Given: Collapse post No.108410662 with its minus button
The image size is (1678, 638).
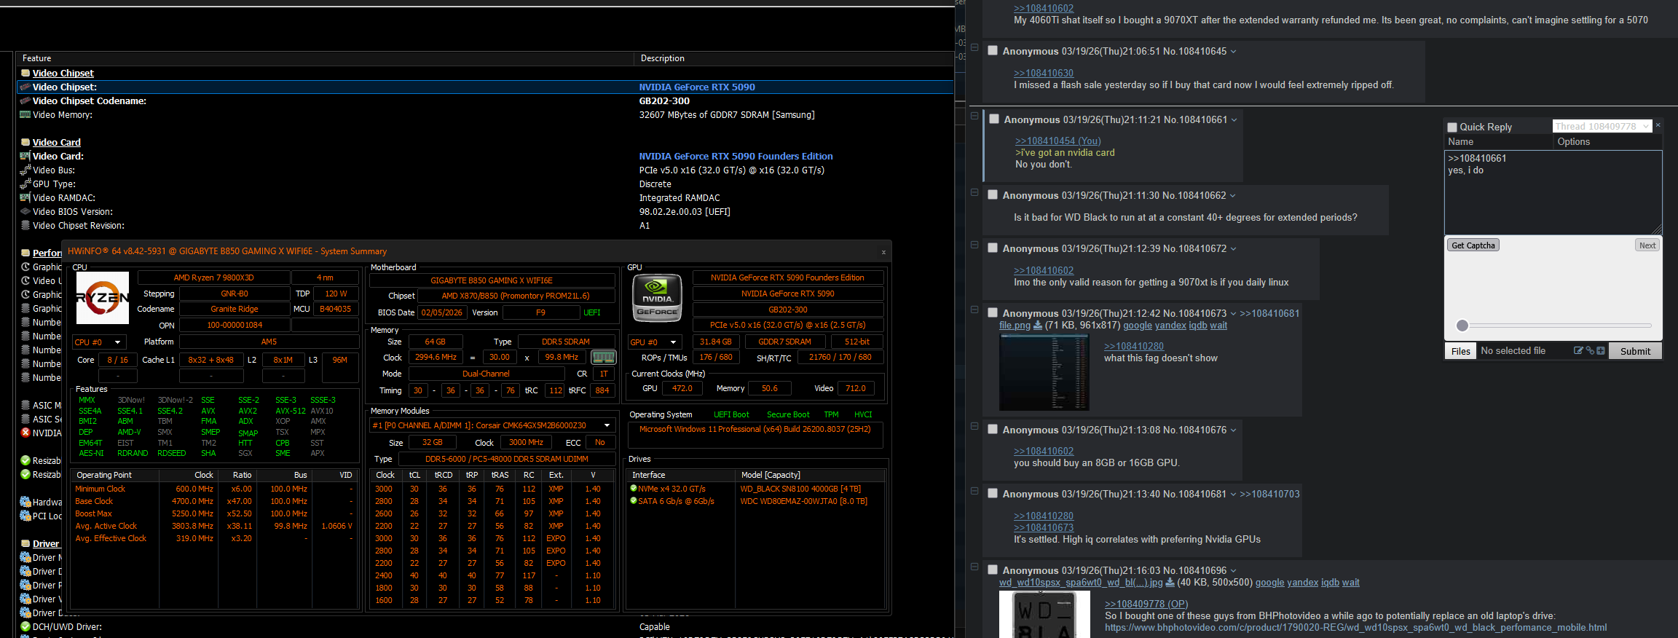Looking at the screenshot, I should (x=974, y=192).
